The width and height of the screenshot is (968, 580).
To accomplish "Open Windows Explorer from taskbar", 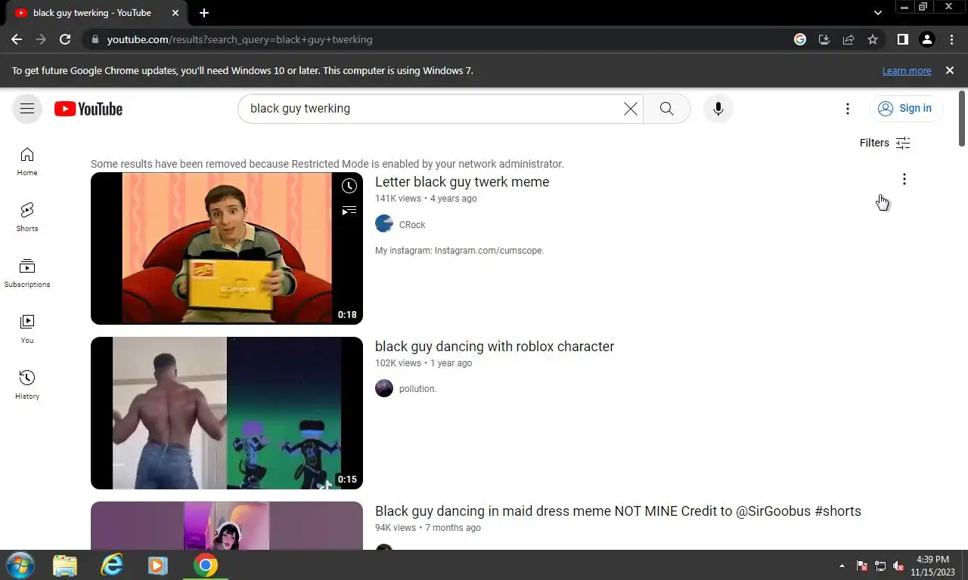I will pyautogui.click(x=65, y=565).
